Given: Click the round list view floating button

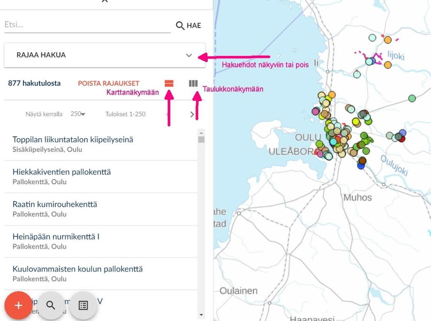Looking at the screenshot, I should click(x=83, y=305).
